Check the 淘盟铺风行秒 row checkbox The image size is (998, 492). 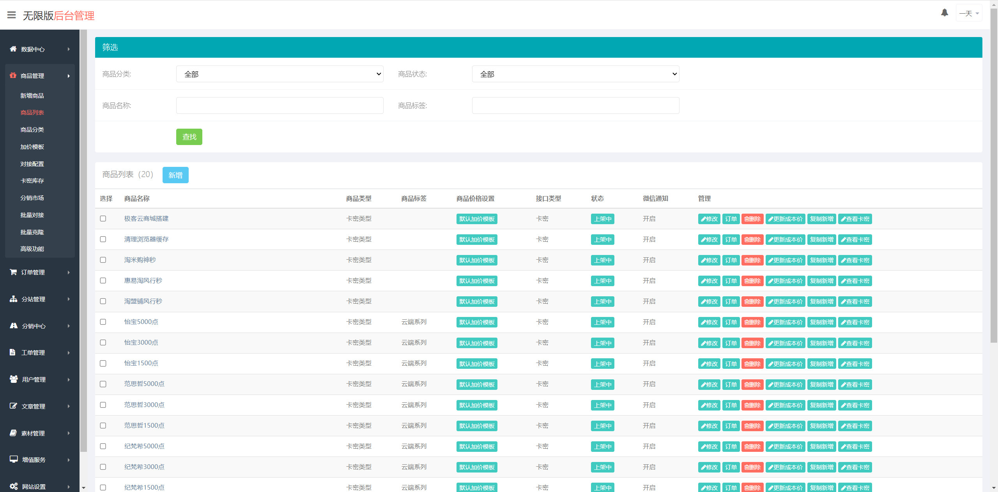[x=103, y=301]
